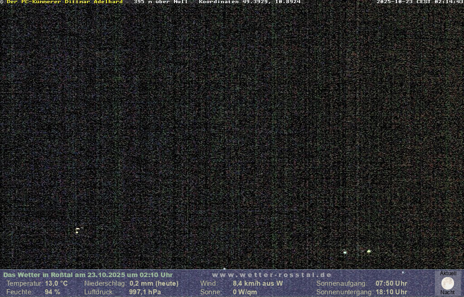The image size is (464, 297).
Task: Click the 'Nacht' label below the moon
Action: [448, 292]
